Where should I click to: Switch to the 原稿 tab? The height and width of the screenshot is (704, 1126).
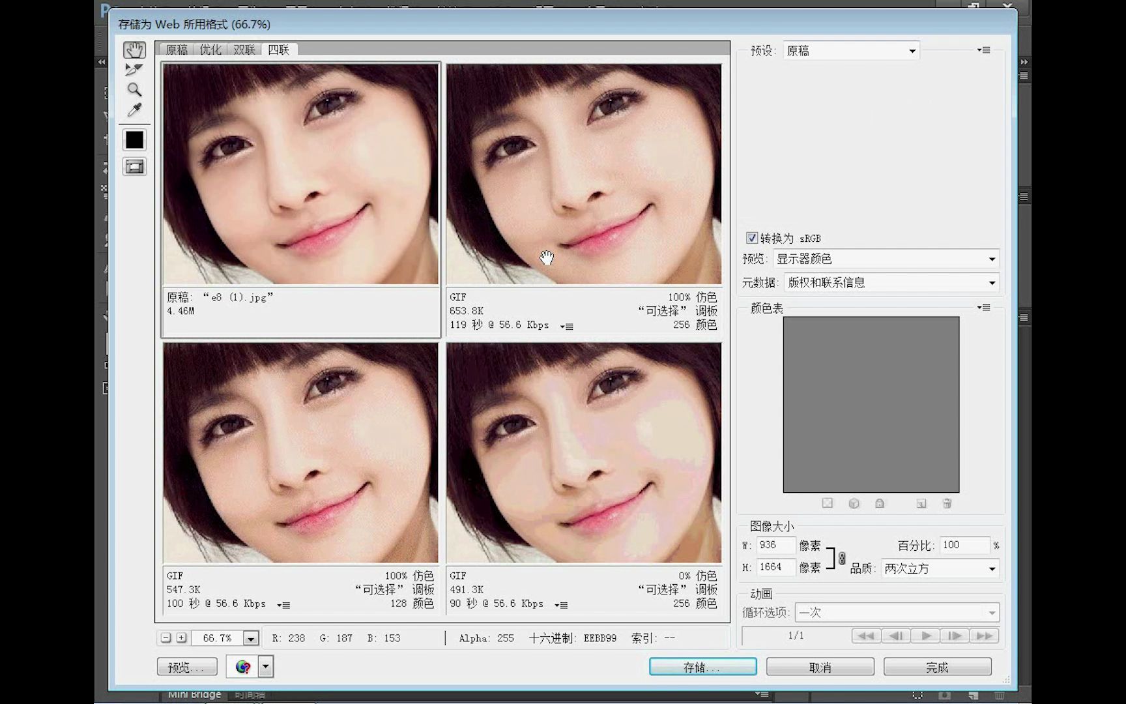point(177,50)
